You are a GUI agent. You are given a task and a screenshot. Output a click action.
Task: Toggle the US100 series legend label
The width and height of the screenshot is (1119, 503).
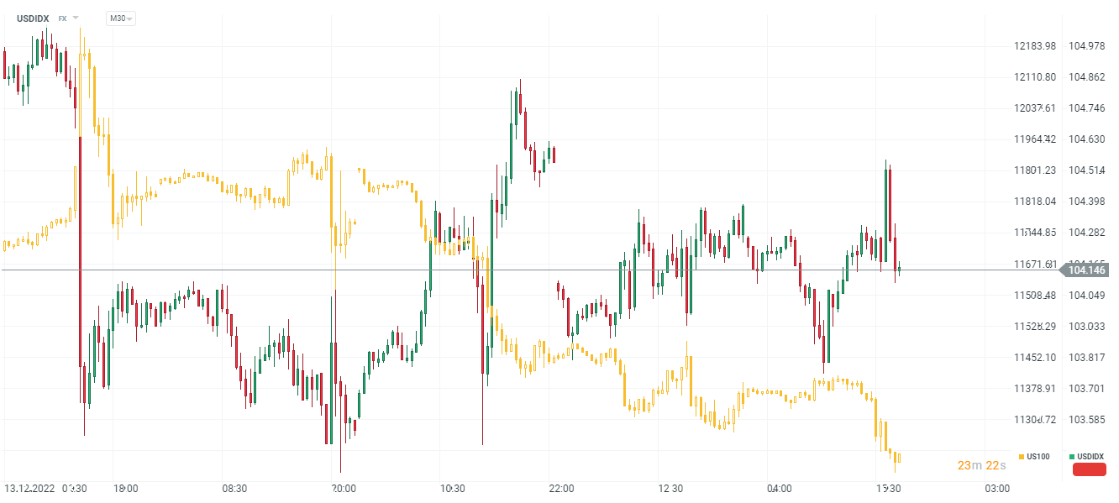[1038, 457]
